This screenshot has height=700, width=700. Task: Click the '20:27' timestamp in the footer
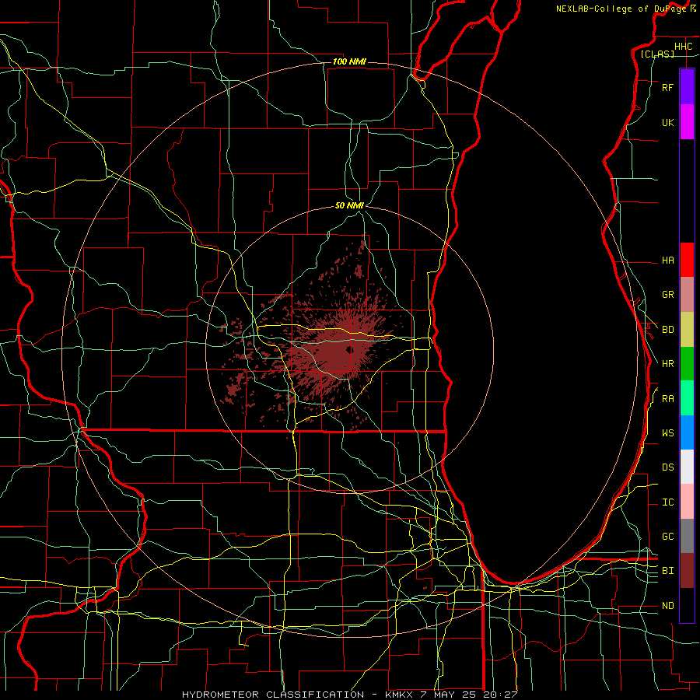click(499, 695)
